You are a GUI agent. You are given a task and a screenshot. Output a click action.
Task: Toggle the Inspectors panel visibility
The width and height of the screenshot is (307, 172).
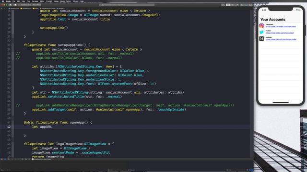point(250,5)
